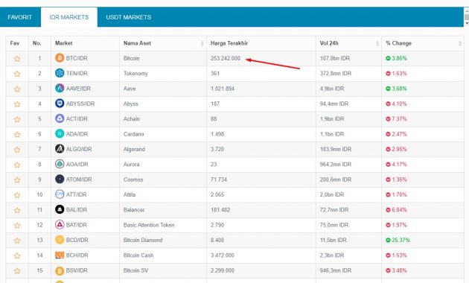Sort table by Vol 24h column arrows

377,44
